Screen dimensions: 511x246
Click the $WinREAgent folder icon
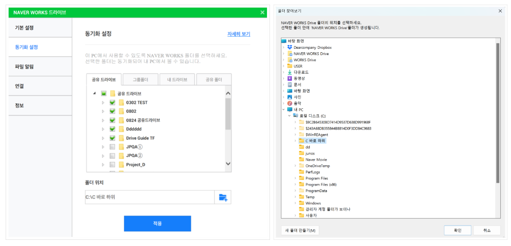point(302,135)
